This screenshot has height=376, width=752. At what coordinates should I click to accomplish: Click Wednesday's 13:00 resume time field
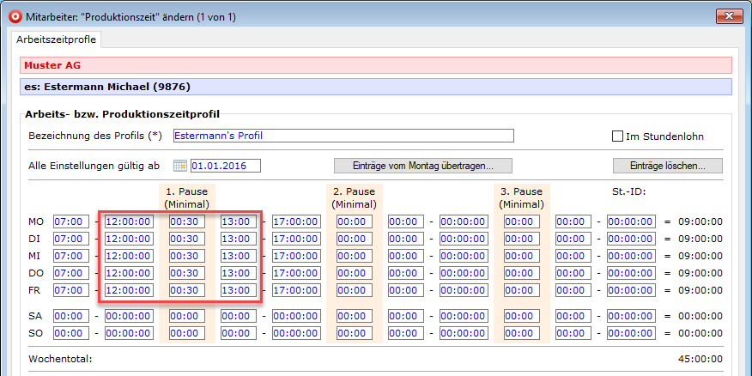pyautogui.click(x=238, y=256)
